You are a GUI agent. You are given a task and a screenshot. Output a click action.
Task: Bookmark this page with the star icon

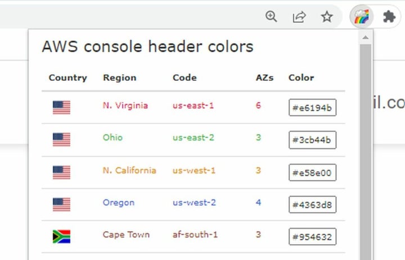click(327, 17)
